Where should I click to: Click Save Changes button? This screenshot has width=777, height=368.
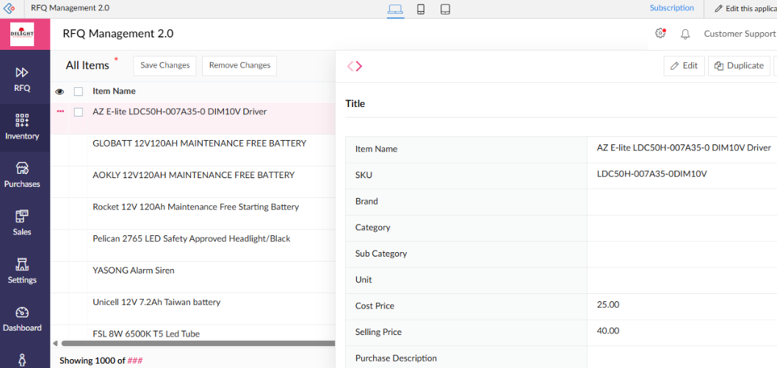(165, 66)
